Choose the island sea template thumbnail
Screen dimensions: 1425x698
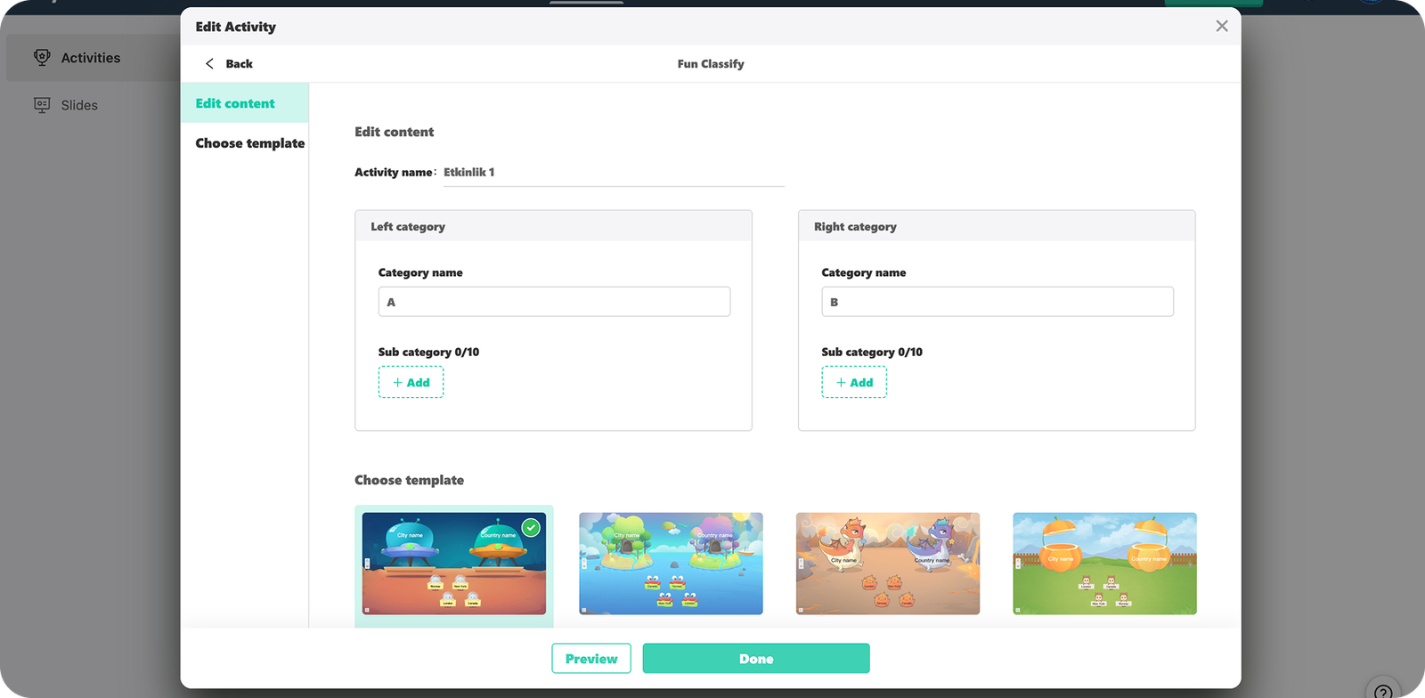671,564
